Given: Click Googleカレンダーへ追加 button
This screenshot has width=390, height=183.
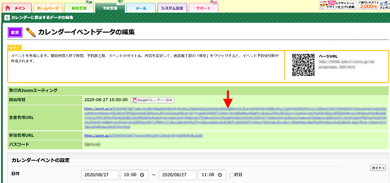Looking at the screenshot, I should pyautogui.click(x=152, y=100).
